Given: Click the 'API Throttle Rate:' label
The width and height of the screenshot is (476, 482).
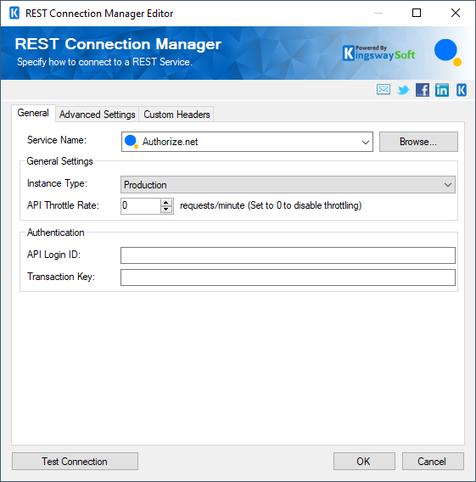Looking at the screenshot, I should 63,205.
